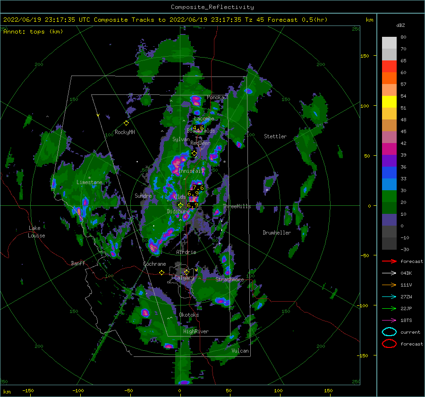Click the Banff town label
The height and width of the screenshot is (397, 425).
pyautogui.click(x=78, y=263)
